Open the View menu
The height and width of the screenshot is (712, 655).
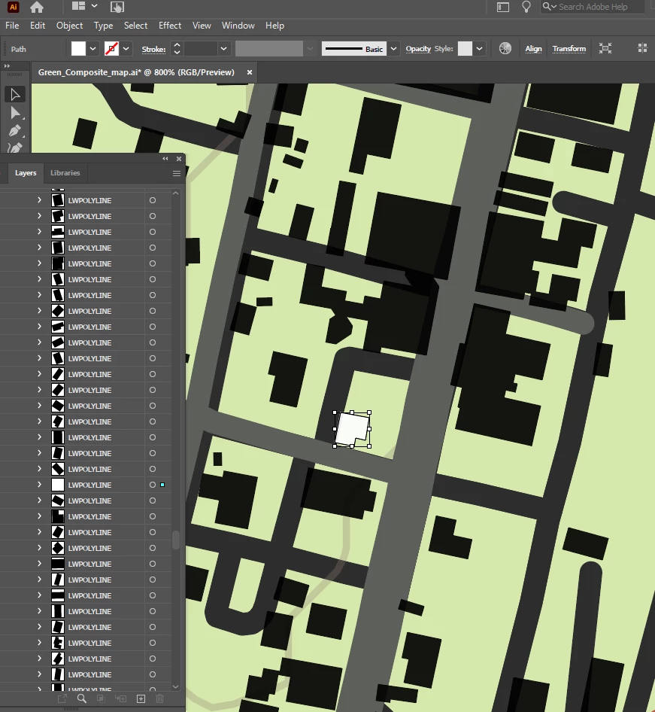click(x=202, y=26)
